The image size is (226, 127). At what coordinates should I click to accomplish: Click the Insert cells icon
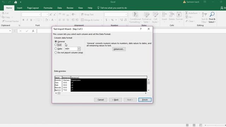tap(164, 17)
